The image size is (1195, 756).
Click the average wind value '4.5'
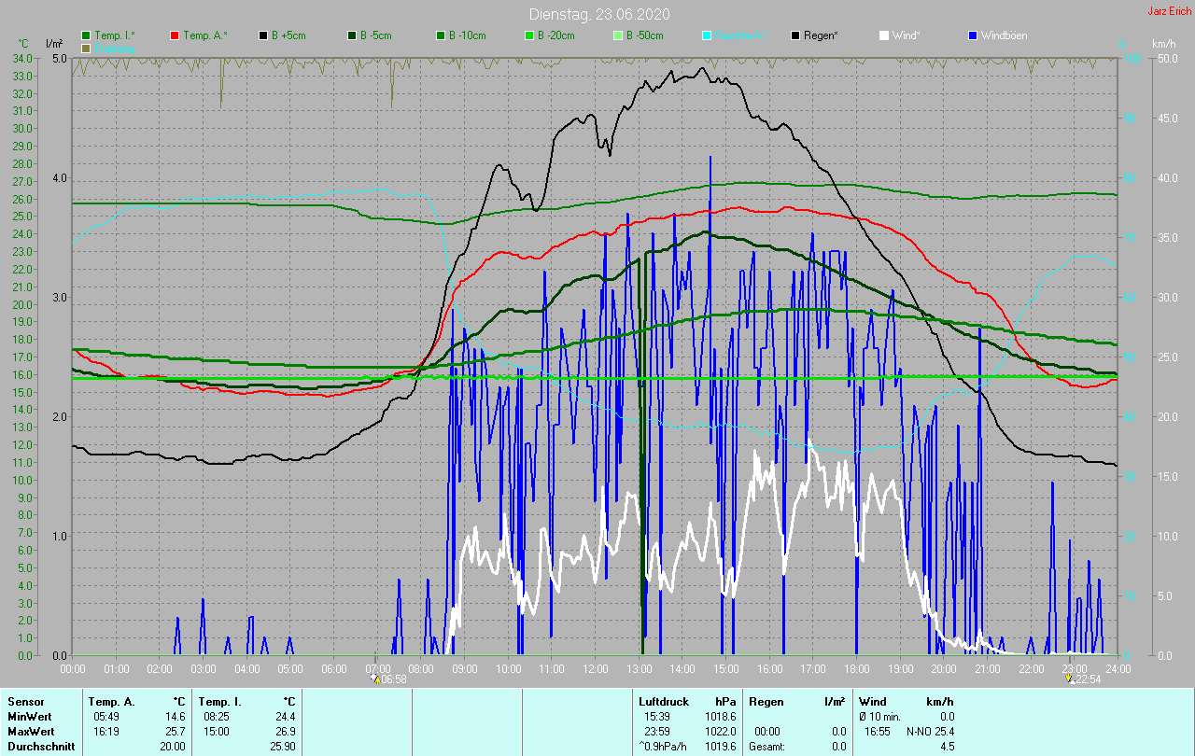[x=947, y=746]
